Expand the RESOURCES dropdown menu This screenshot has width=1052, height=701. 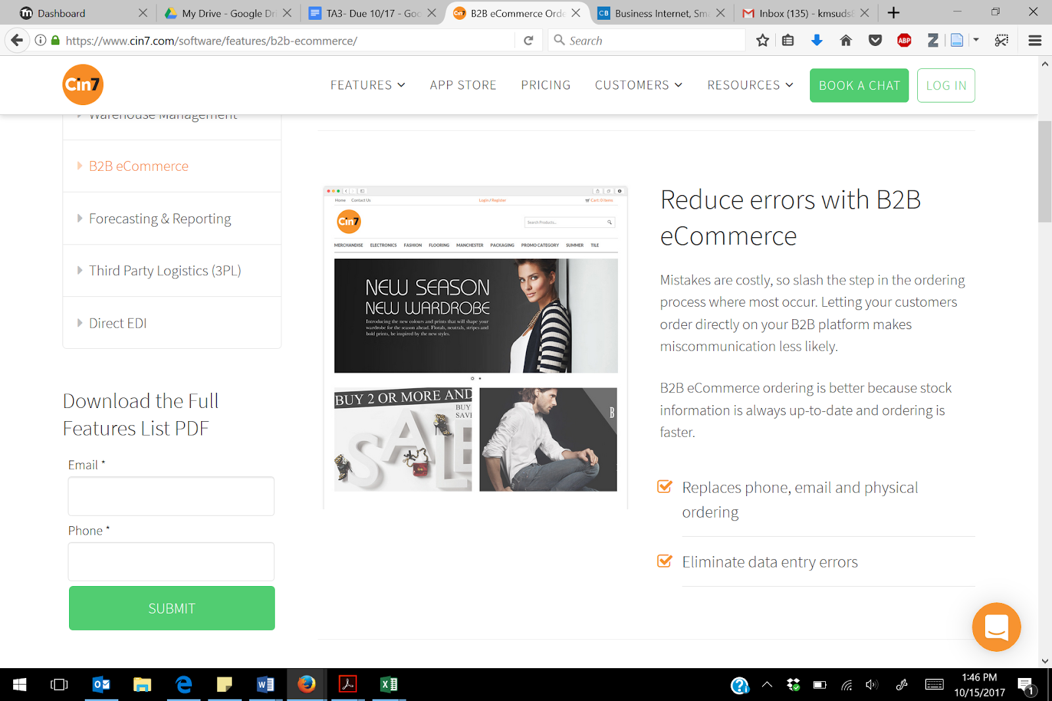(750, 85)
